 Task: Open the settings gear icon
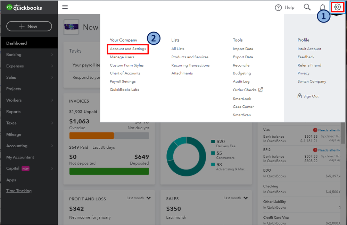point(337,7)
